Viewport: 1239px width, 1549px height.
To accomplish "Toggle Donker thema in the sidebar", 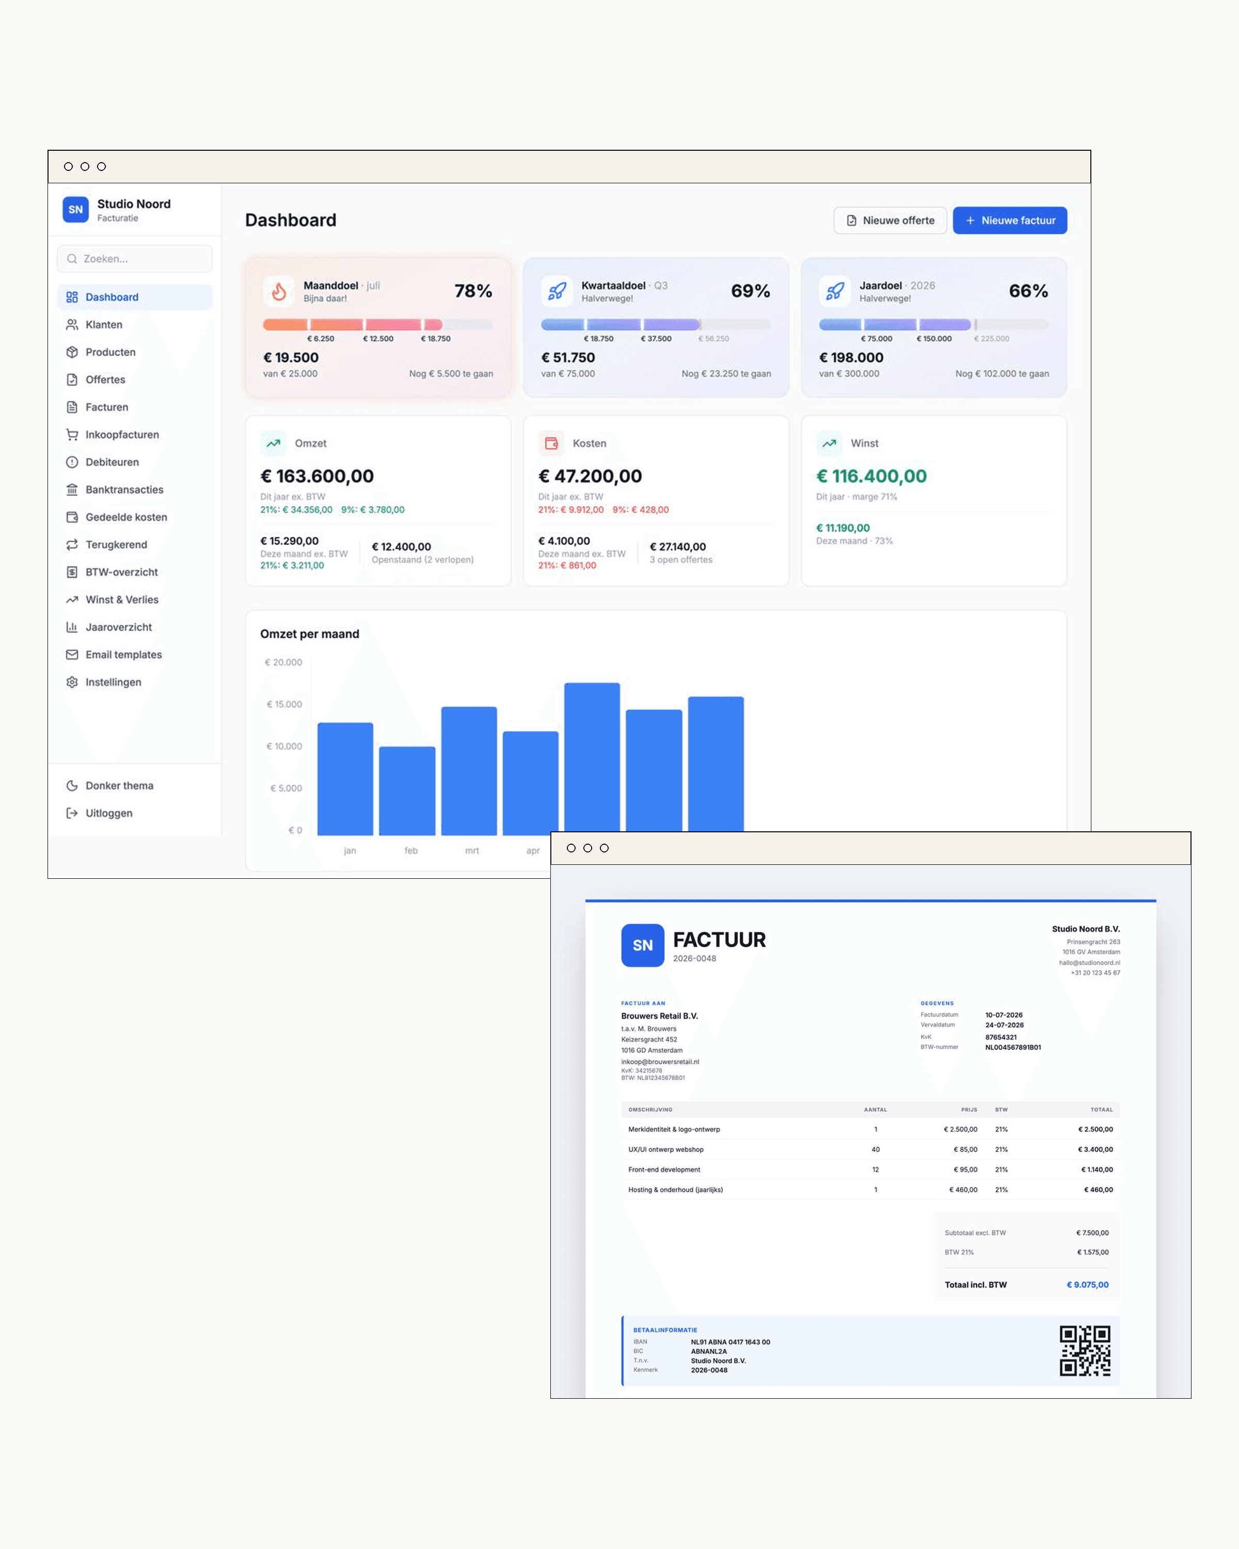I will (134, 786).
